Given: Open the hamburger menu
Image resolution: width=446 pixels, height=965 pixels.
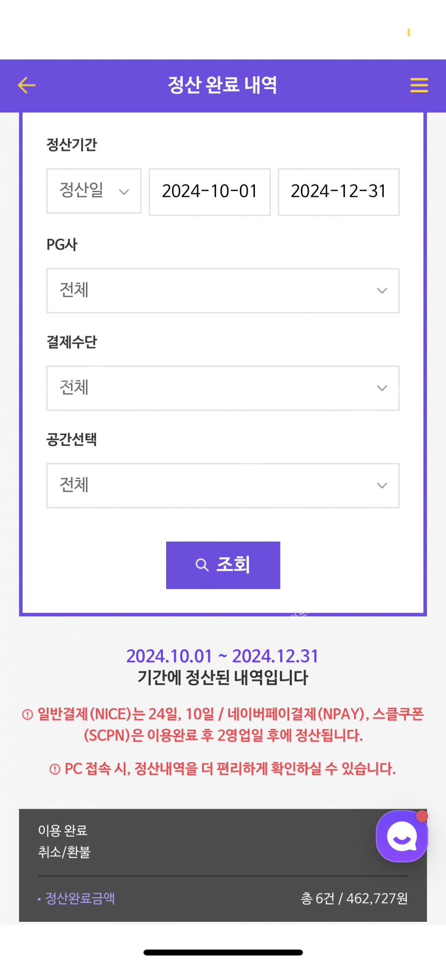Looking at the screenshot, I should pos(419,85).
